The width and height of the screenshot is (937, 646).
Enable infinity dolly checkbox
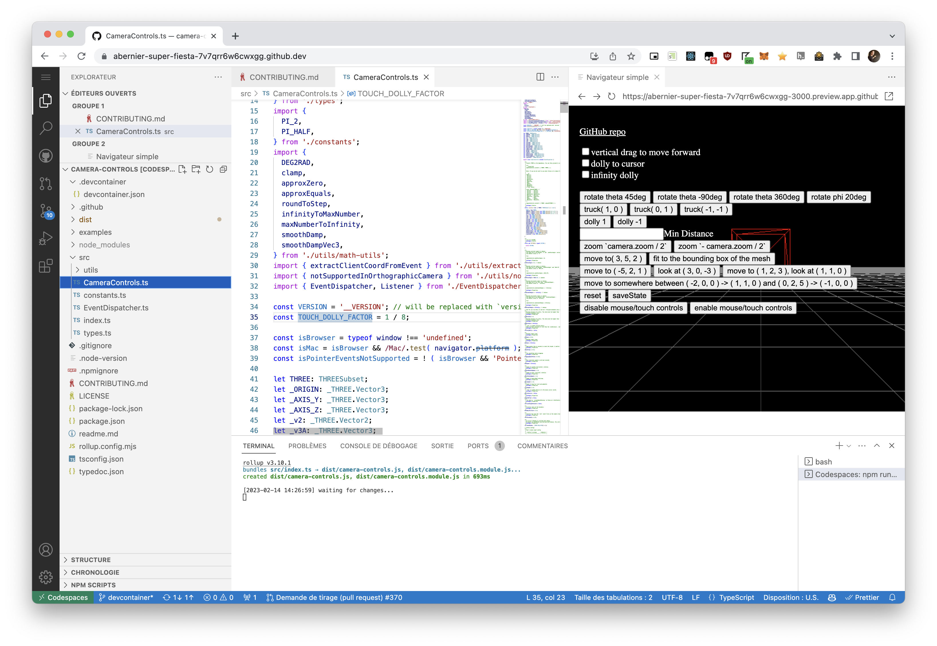(585, 174)
